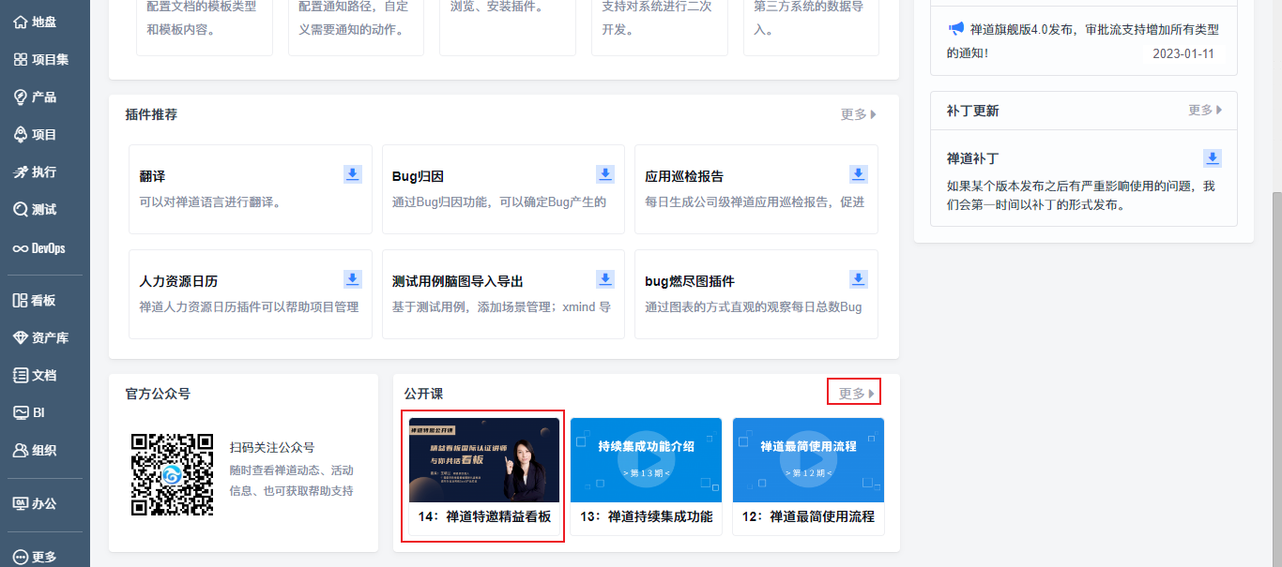This screenshot has height=567, width=1282.
Task: Download 测试用例脑图导入导出 plugin
Action: coord(605,279)
